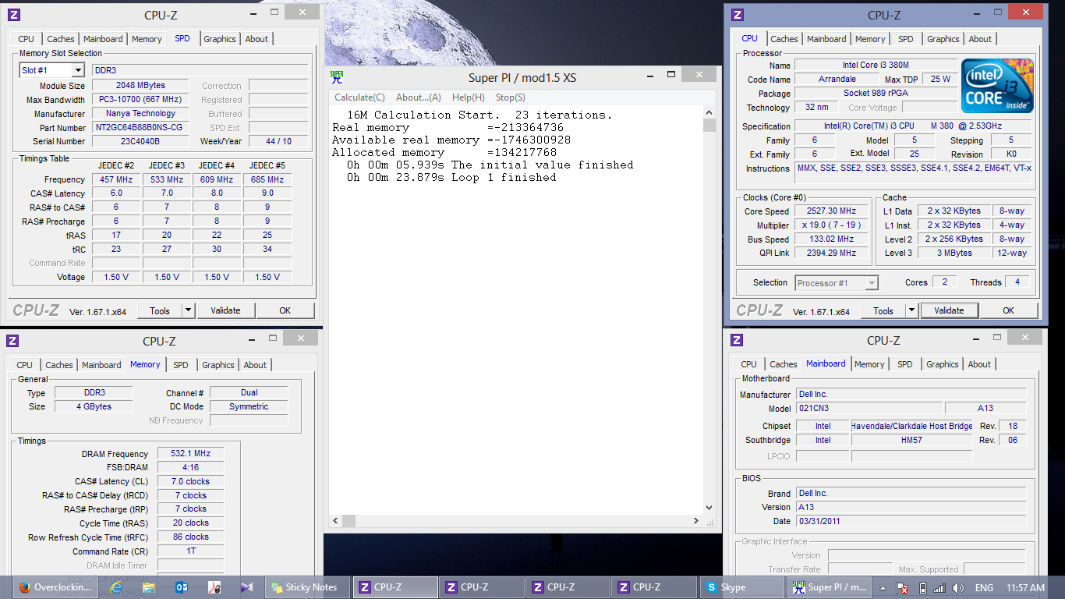
Task: Click the system clock showing 11:57 AM
Action: [1025, 588]
